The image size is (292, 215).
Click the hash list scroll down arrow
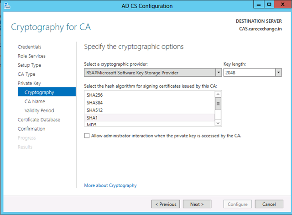(x=218, y=123)
